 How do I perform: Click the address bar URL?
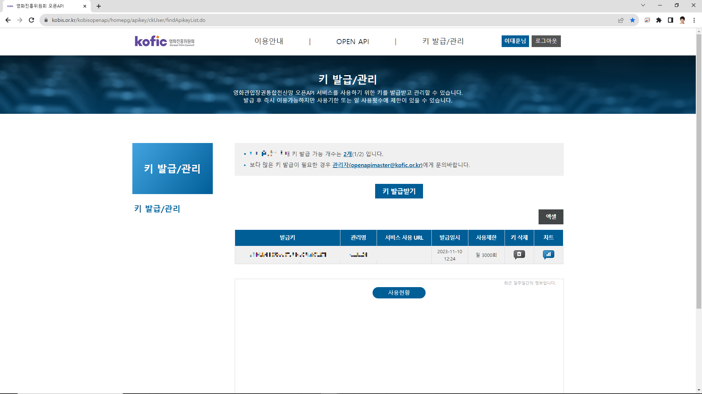128,20
